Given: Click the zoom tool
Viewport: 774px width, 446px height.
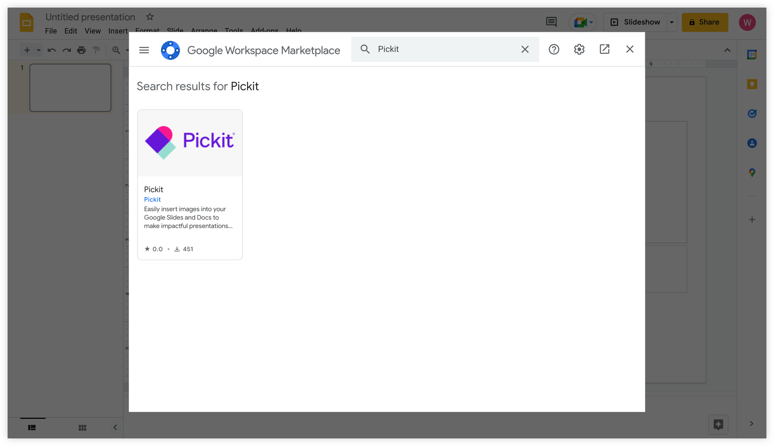Looking at the screenshot, I should click(x=116, y=50).
